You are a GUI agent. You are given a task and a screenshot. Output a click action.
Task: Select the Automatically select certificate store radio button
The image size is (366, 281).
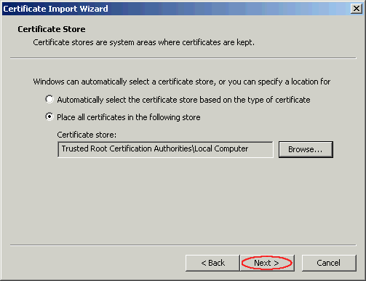coord(49,99)
